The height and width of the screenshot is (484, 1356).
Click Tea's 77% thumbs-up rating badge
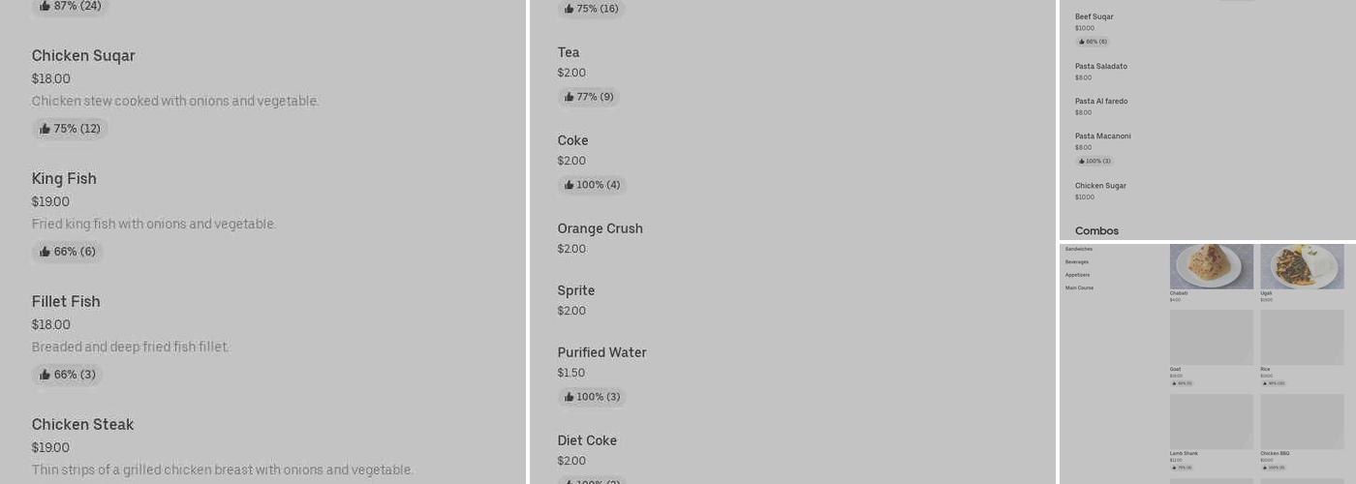588,97
